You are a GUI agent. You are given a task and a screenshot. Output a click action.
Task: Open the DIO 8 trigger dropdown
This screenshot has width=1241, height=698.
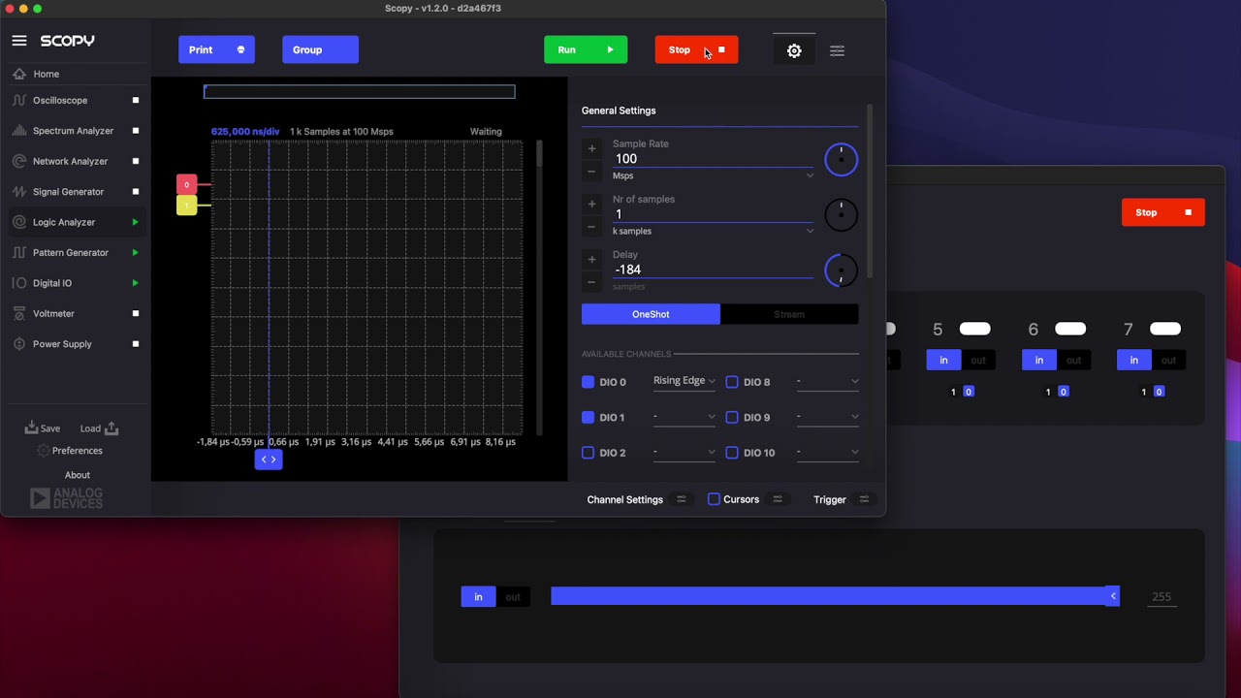point(828,381)
